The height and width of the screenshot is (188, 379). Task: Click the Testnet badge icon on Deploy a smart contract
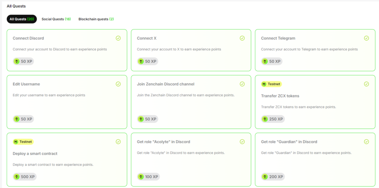click(x=16, y=142)
